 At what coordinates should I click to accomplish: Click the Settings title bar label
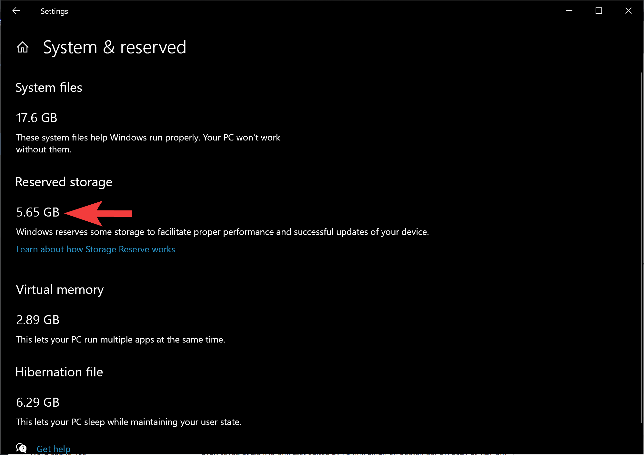click(x=54, y=11)
